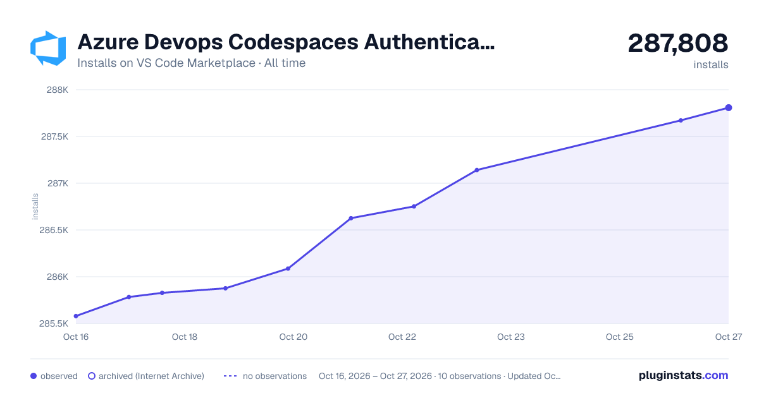Click the 286K y-axis label
The width and height of the screenshot is (759, 398).
(57, 277)
